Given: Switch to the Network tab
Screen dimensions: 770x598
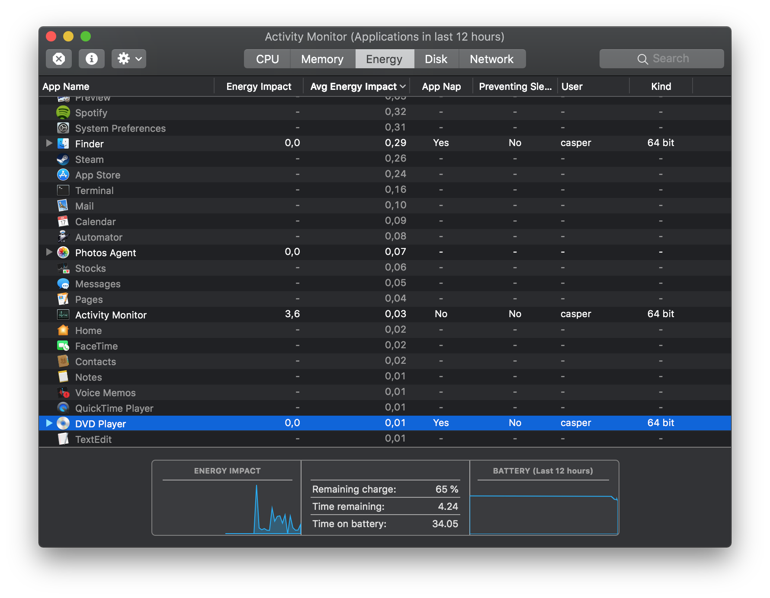Looking at the screenshot, I should tap(492, 59).
